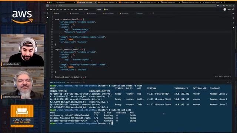Click the green Run button icon
The width and height of the screenshot is (237, 133).
pos(105,9)
